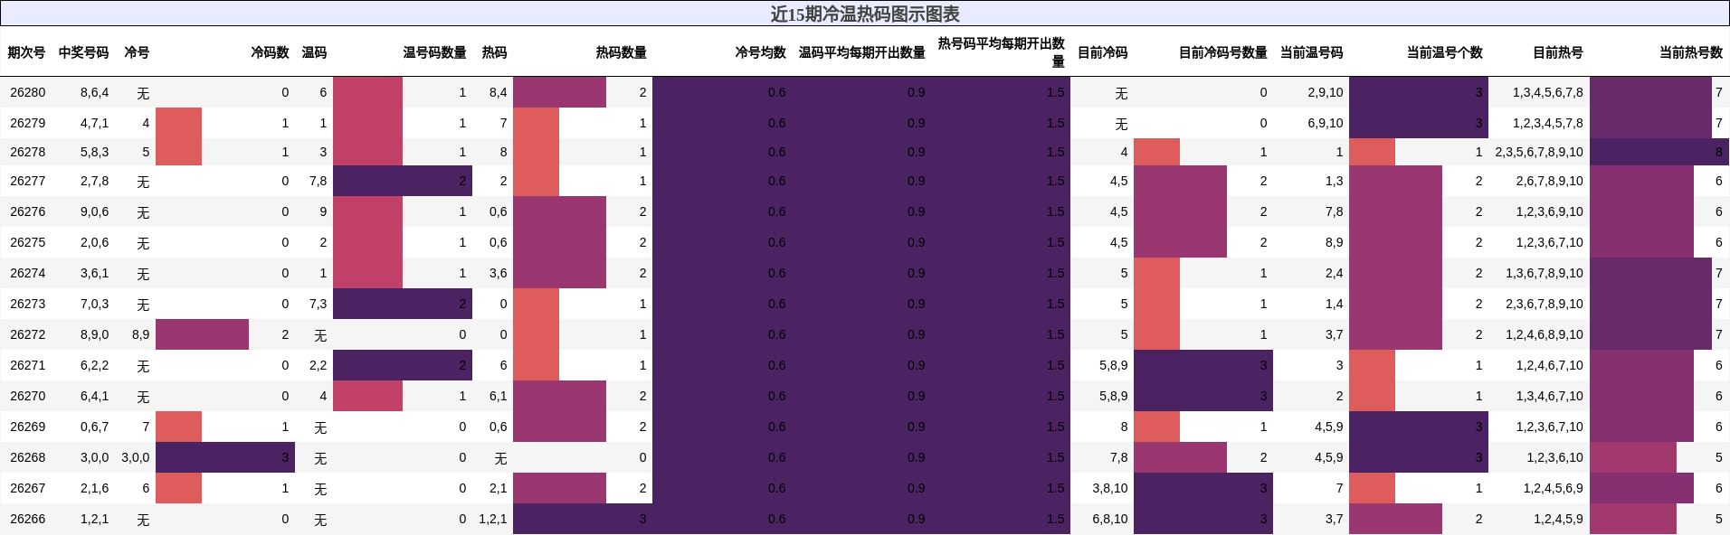
Task: Click current hot numbers 1,2,4,5,6,9
Action: pyautogui.click(x=1554, y=488)
